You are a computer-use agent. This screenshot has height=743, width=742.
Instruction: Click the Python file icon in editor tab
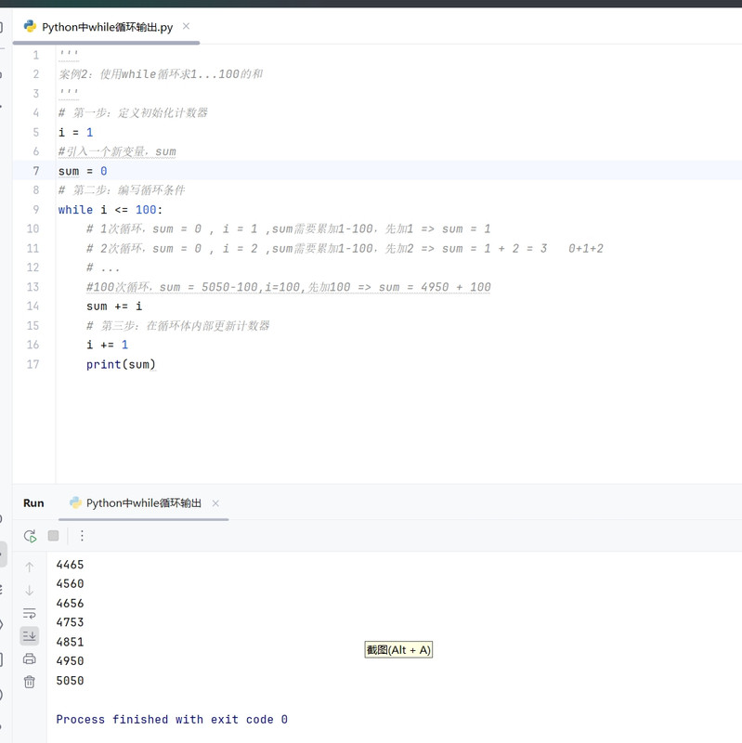coord(30,27)
